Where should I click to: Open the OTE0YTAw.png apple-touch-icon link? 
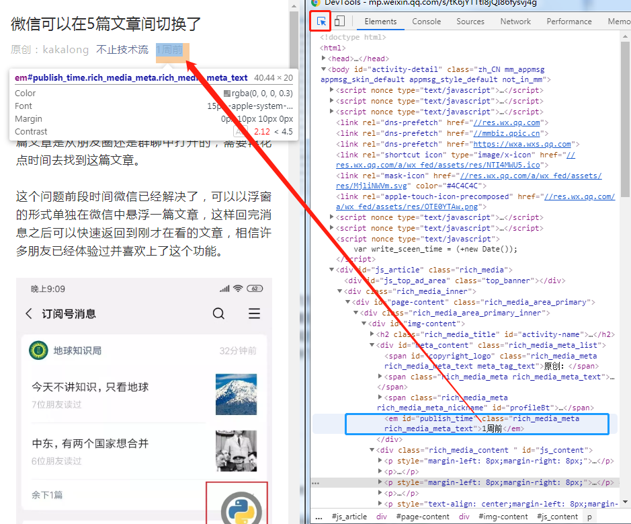pos(475,201)
